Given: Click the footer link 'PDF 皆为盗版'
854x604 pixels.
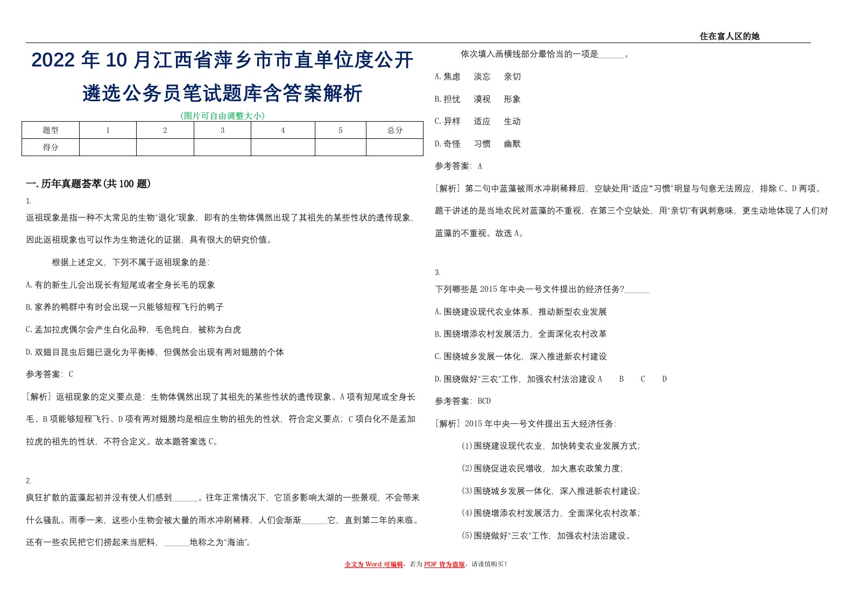Looking at the screenshot, I should [444, 564].
